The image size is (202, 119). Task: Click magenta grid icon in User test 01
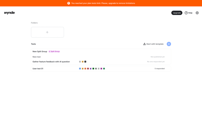click(102, 69)
